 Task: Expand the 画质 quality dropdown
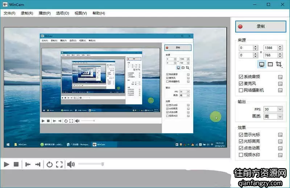pos(273,117)
